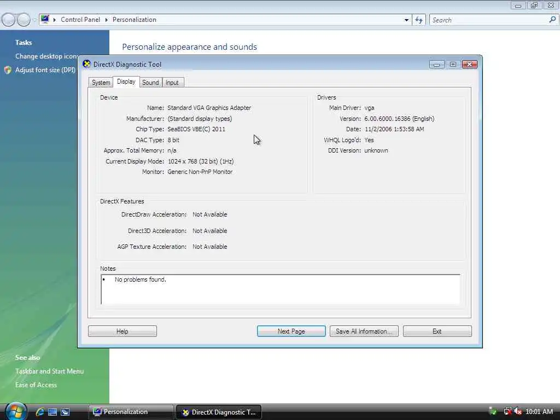Open Ease of Access link
Viewport: 560px width, 420px height.
coord(36,384)
